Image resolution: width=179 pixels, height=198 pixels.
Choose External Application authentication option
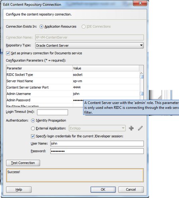tap(33, 128)
